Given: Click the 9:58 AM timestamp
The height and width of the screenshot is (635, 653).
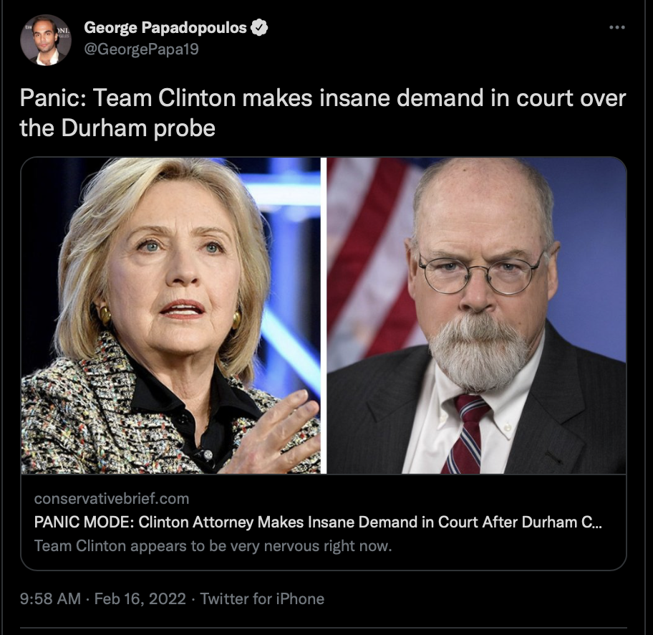Looking at the screenshot, I should pos(50,598).
